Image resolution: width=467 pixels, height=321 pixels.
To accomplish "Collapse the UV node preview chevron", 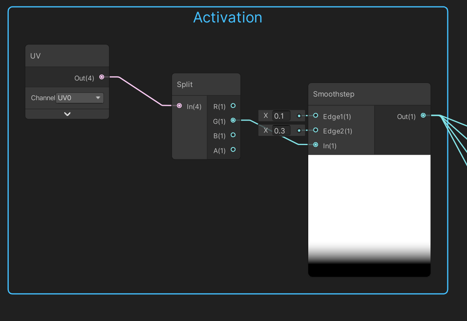I will pyautogui.click(x=67, y=114).
